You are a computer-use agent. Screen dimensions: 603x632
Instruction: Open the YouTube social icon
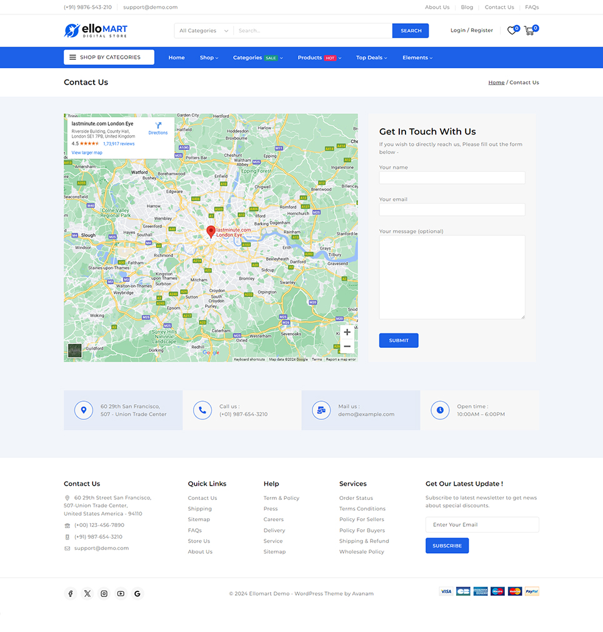click(121, 594)
